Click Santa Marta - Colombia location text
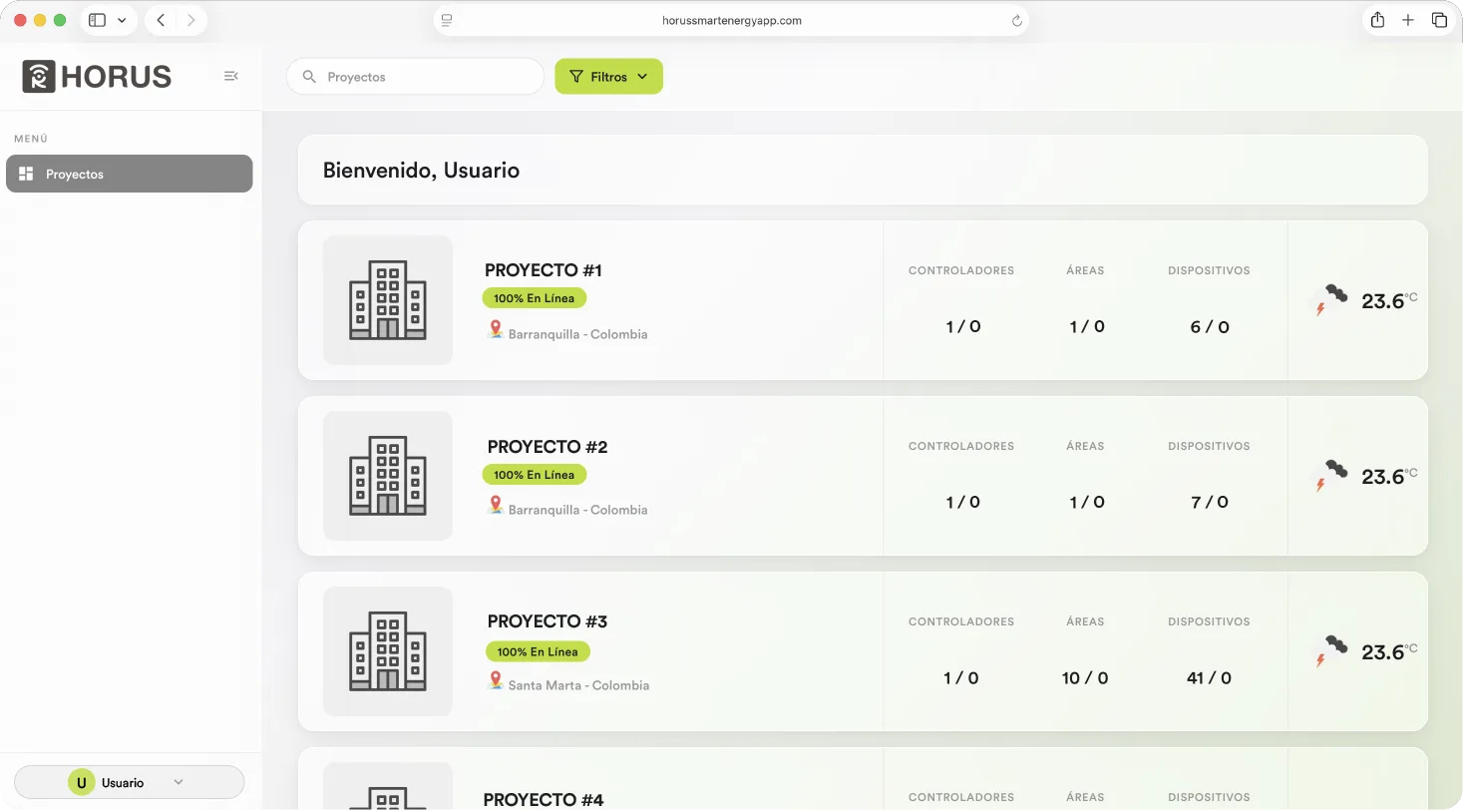This screenshot has width=1463, height=810. coord(578,685)
